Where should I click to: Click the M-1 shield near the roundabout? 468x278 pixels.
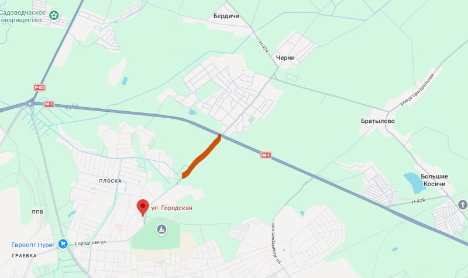[x=49, y=104]
